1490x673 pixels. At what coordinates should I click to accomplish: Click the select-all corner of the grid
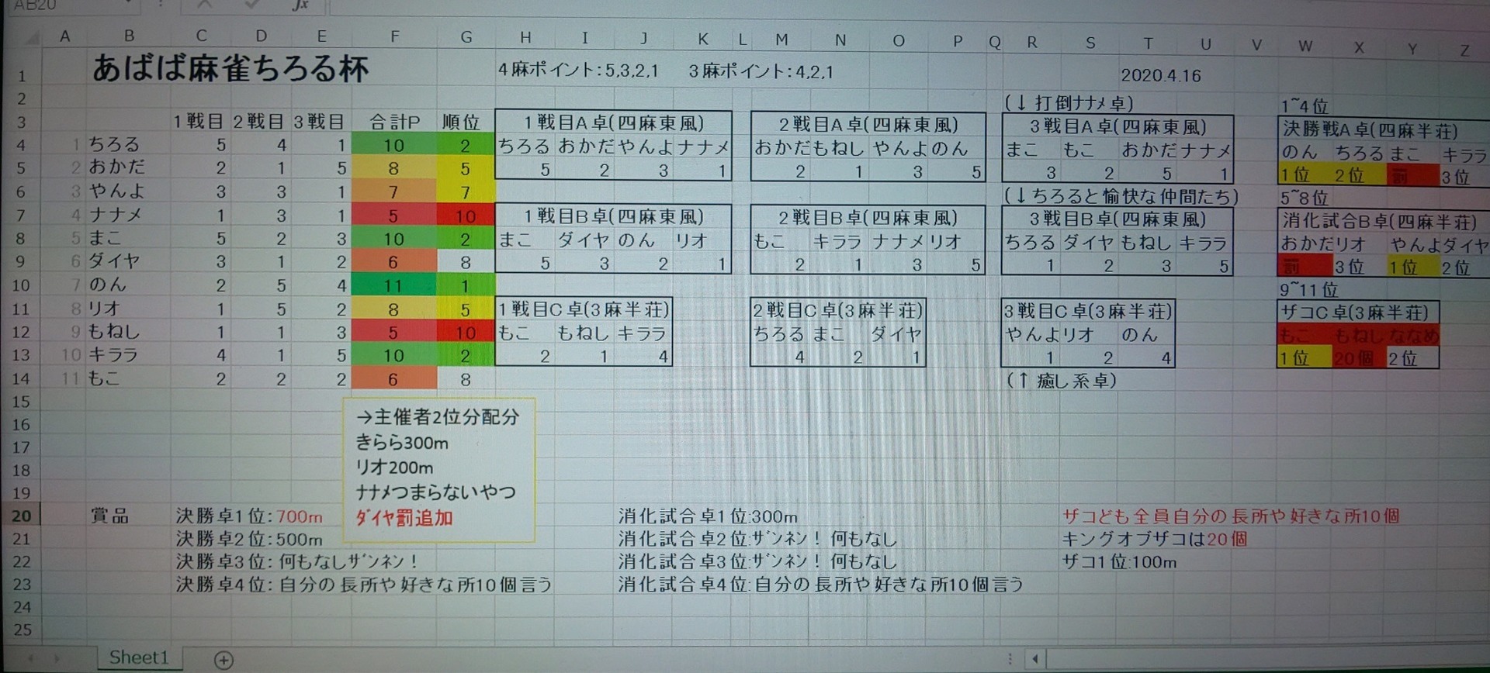(31, 36)
